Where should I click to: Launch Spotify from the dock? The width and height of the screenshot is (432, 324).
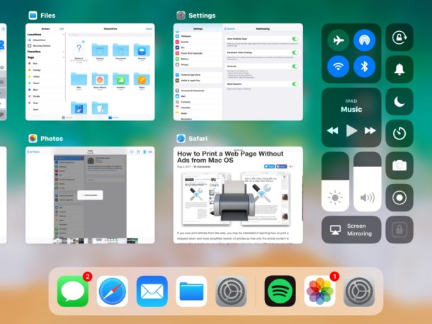(280, 291)
